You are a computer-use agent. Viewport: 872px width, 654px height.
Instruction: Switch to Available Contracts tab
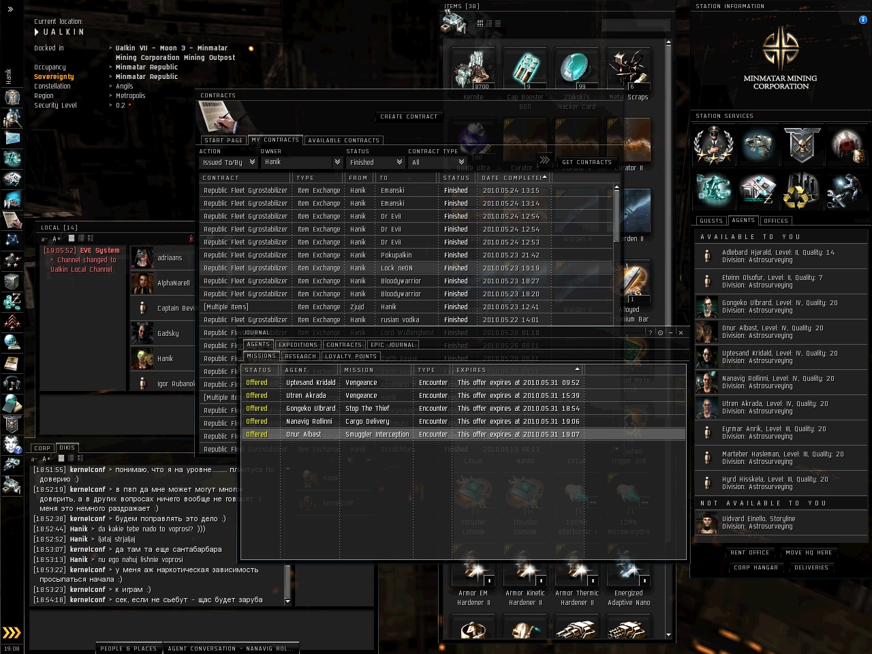click(x=343, y=140)
